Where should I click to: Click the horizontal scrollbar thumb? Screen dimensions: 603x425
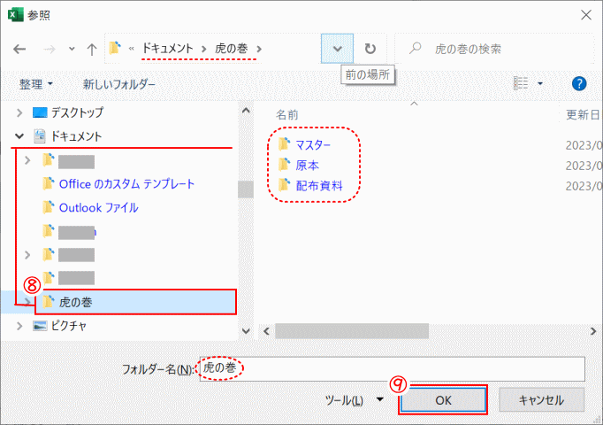click(352, 331)
